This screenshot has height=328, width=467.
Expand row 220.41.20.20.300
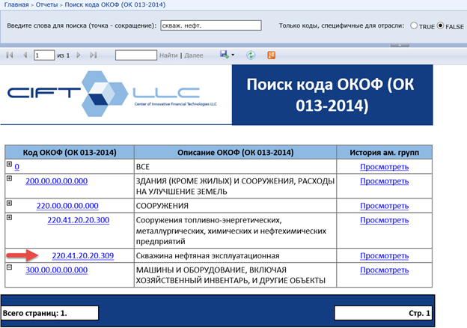[9, 217]
